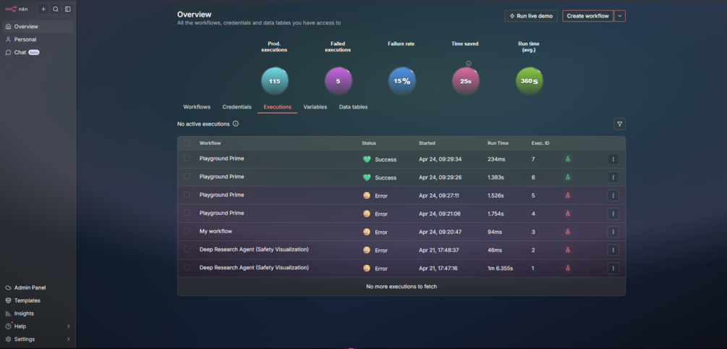This screenshot has height=349, width=727.
Task: Toggle the select-all checkbox in table header
Action: [x=187, y=143]
